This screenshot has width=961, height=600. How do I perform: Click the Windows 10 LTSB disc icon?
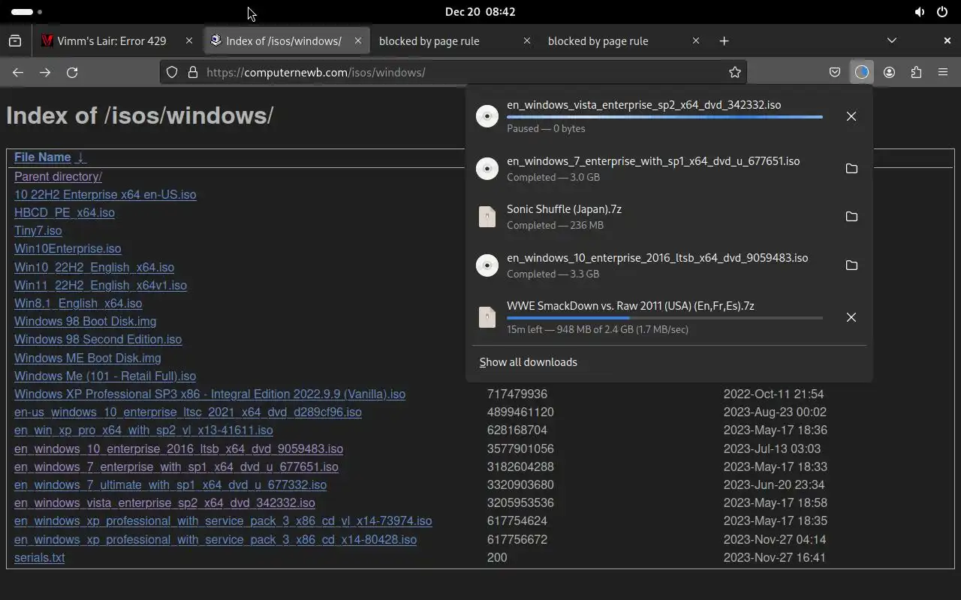coord(487,265)
